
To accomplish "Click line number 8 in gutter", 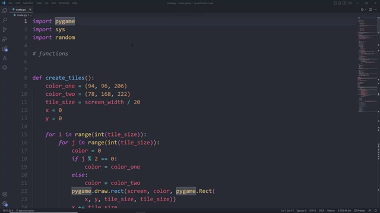I will [26, 78].
